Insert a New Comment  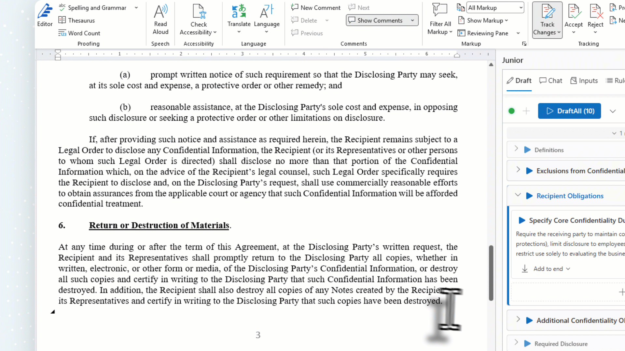click(316, 7)
